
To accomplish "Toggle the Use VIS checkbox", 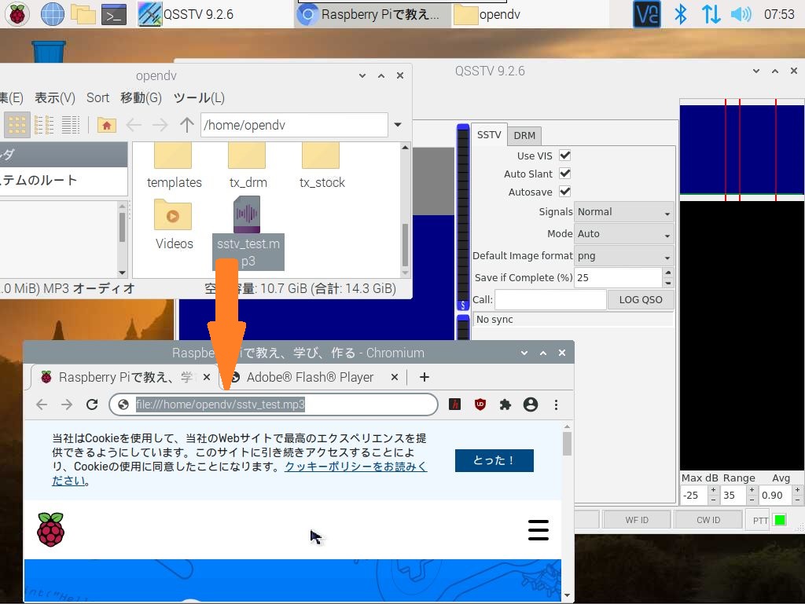I will [x=564, y=156].
